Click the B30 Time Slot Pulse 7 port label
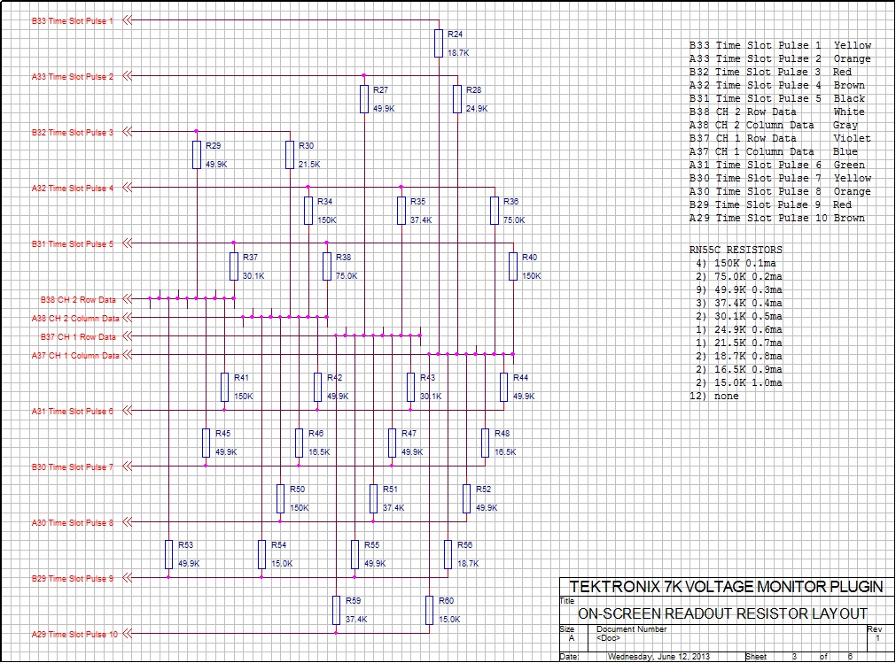 pos(73,467)
